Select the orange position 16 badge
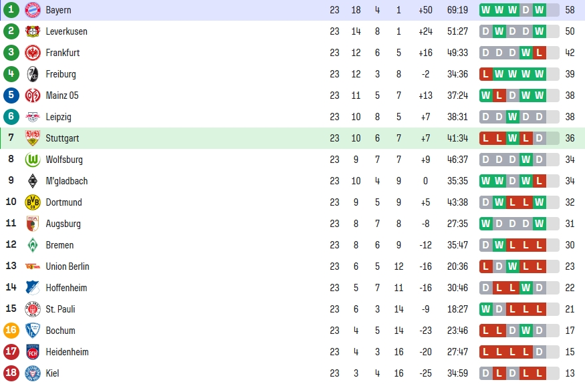 click(x=11, y=331)
